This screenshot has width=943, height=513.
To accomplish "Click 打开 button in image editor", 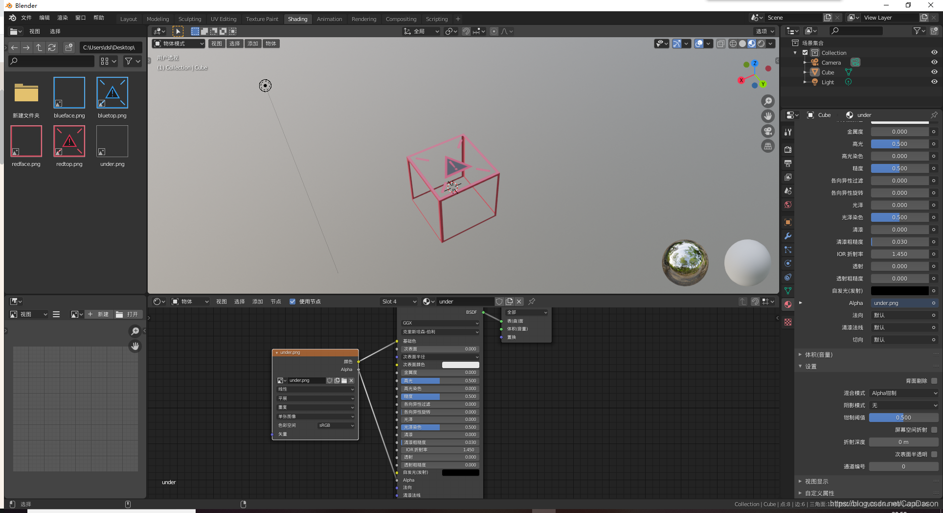I will (x=128, y=314).
